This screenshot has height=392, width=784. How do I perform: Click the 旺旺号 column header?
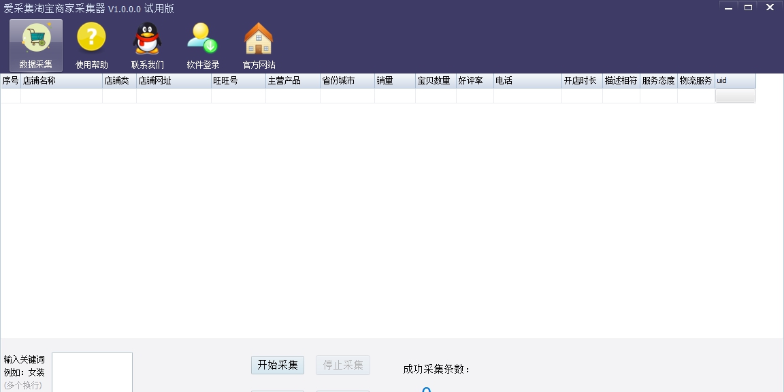pyautogui.click(x=238, y=80)
